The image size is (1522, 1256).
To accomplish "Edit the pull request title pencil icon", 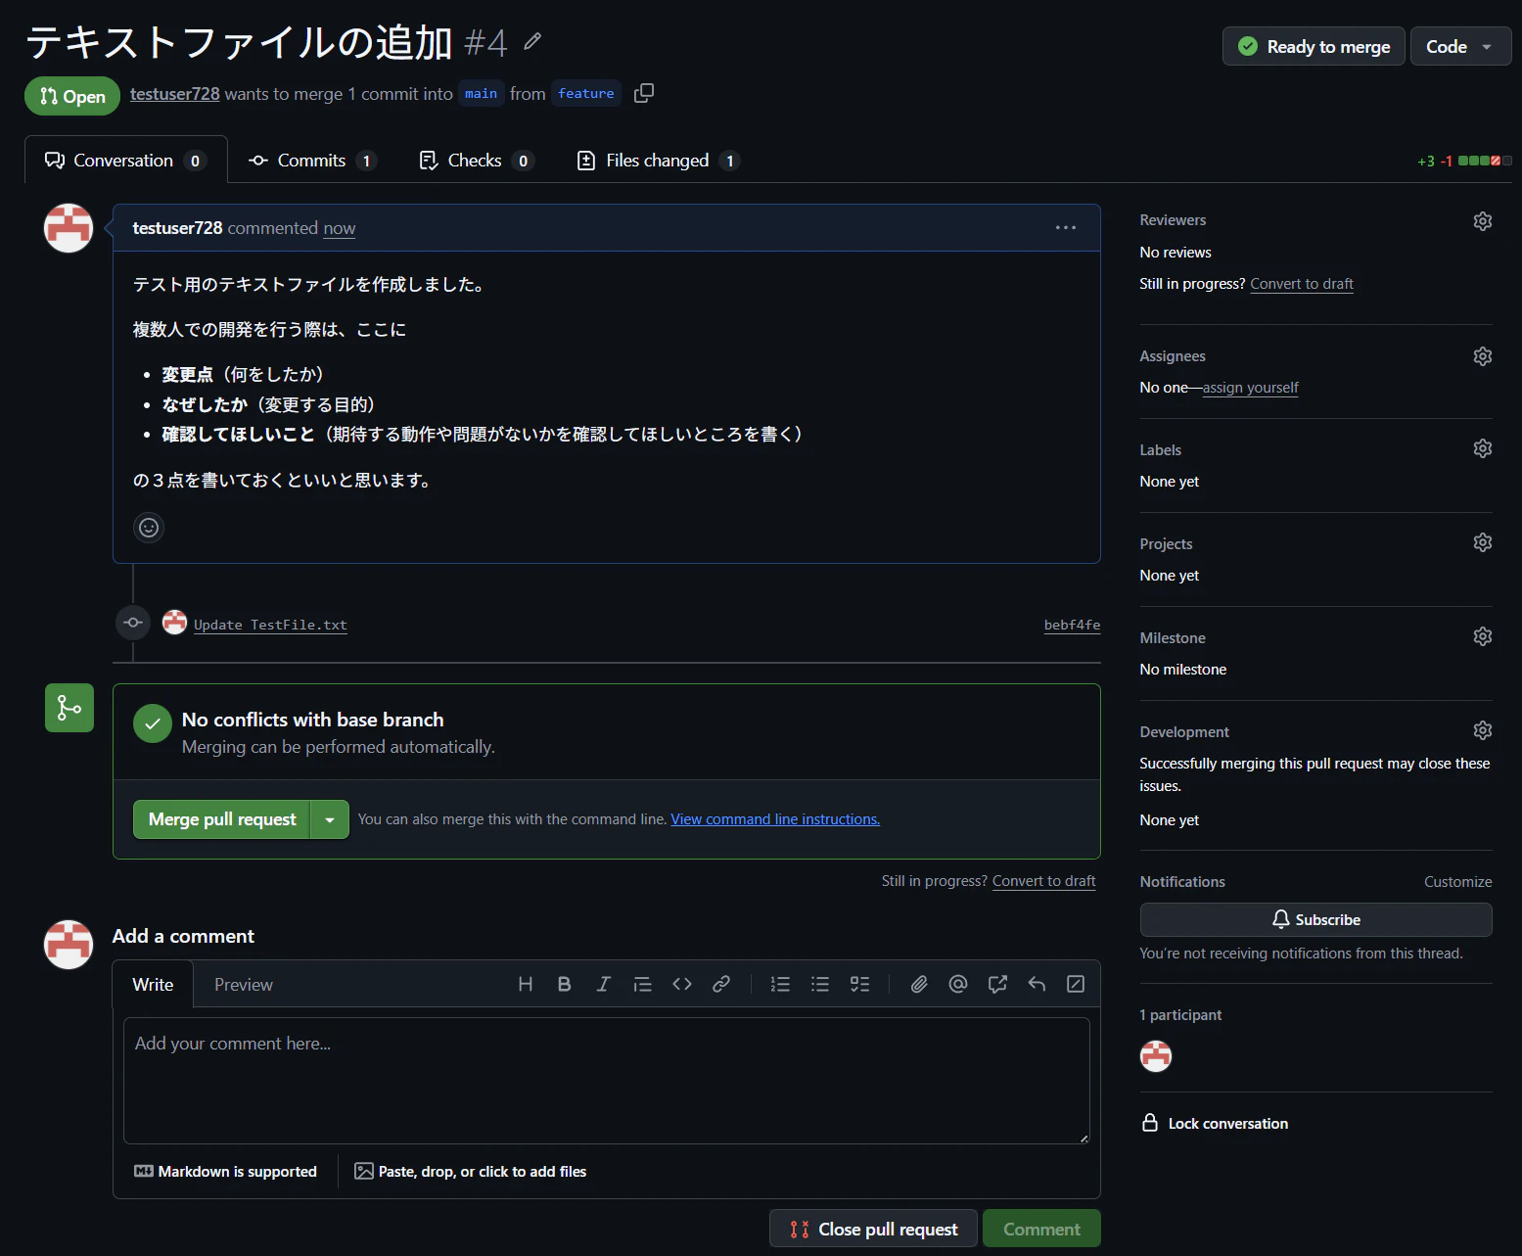I will pyautogui.click(x=532, y=41).
